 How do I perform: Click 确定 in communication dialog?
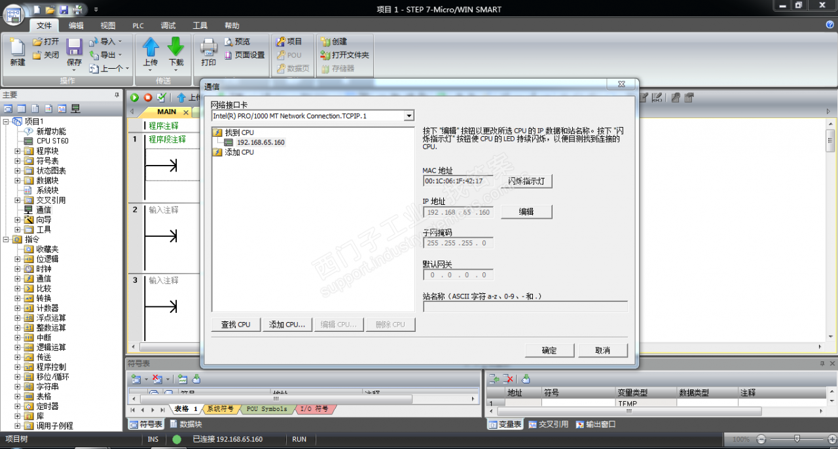pos(549,351)
